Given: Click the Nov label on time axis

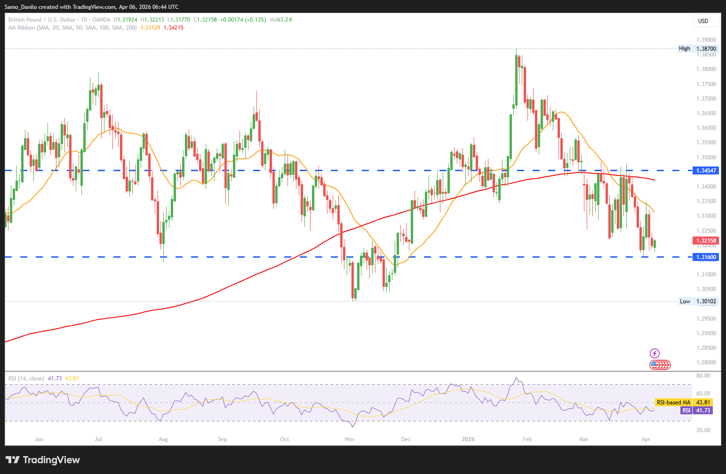Looking at the screenshot, I should click(x=349, y=439).
